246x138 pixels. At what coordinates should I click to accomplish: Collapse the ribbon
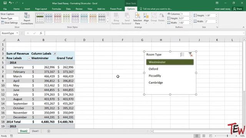click(x=243, y=27)
